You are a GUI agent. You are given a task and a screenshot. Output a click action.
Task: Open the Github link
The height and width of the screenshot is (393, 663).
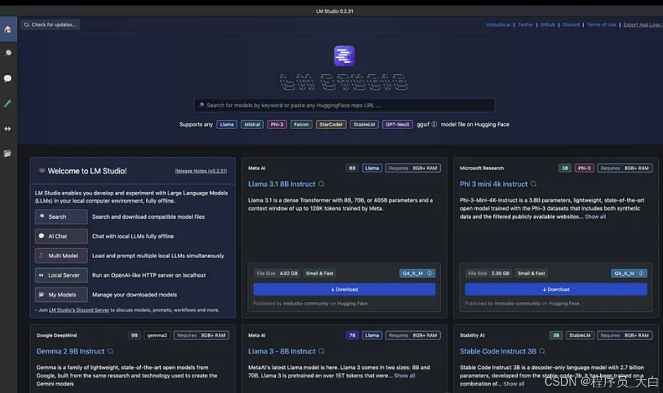tap(547, 25)
